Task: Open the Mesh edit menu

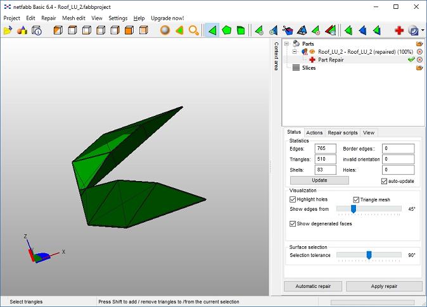Action: point(73,18)
